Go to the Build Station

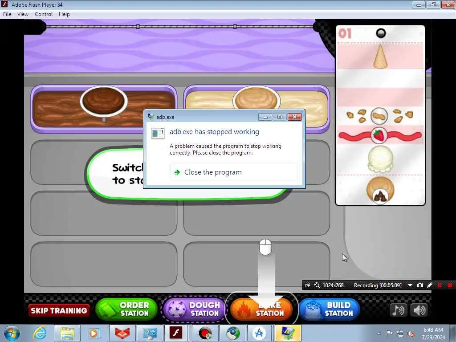[330, 309]
